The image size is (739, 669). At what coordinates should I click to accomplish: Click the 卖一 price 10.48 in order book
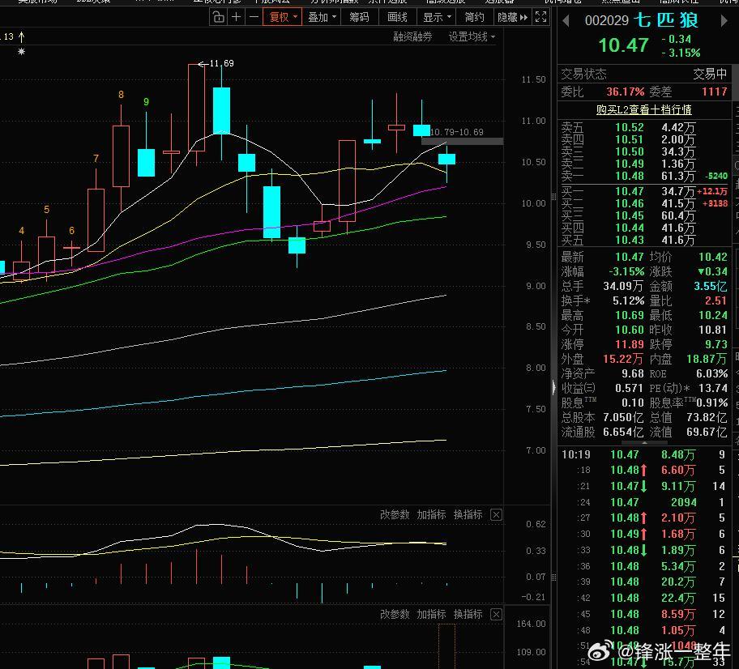[x=629, y=177]
